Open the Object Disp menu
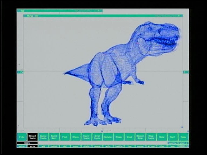 tap(140, 137)
